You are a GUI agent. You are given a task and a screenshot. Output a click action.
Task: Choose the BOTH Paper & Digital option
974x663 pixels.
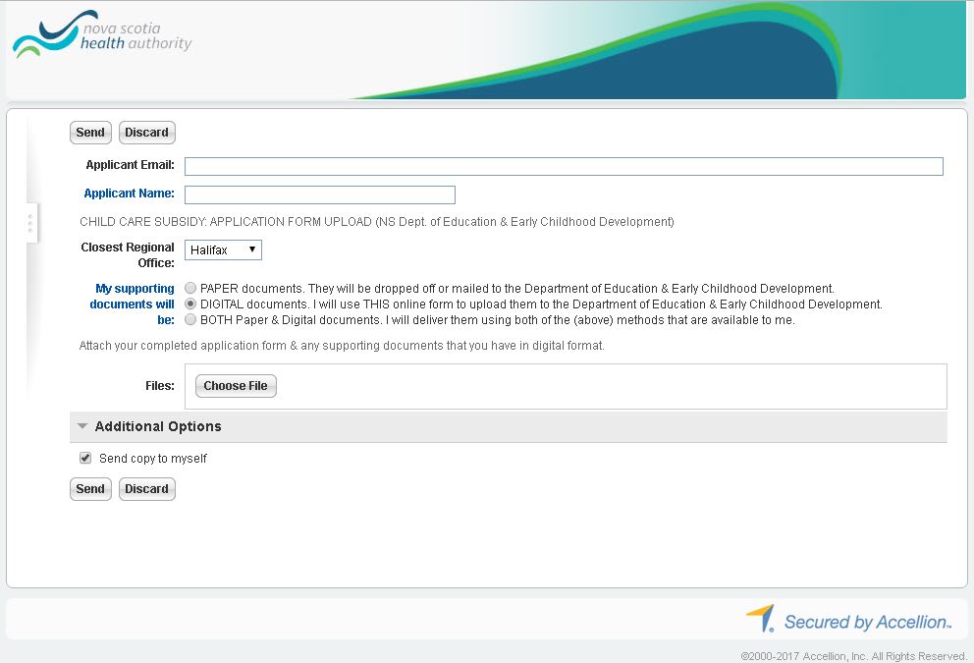[x=190, y=320]
